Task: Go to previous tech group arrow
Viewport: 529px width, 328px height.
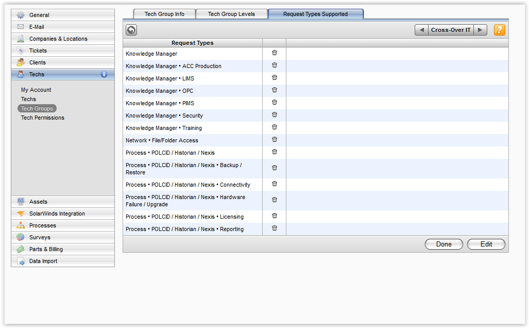Action: pyautogui.click(x=421, y=30)
